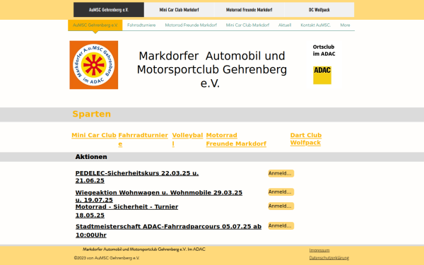Screen dimensions: 424x265
Task: Click the Markdorfer Automobil und Motorsportclub heading
Action: (x=212, y=69)
